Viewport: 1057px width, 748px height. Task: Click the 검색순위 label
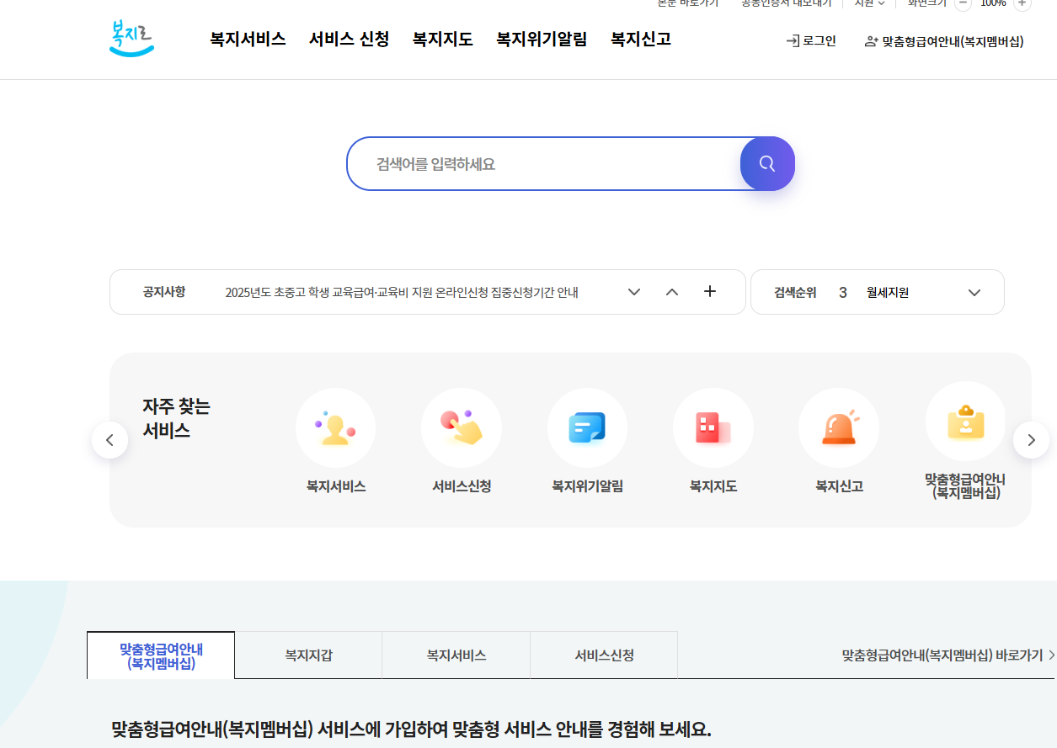(x=795, y=293)
